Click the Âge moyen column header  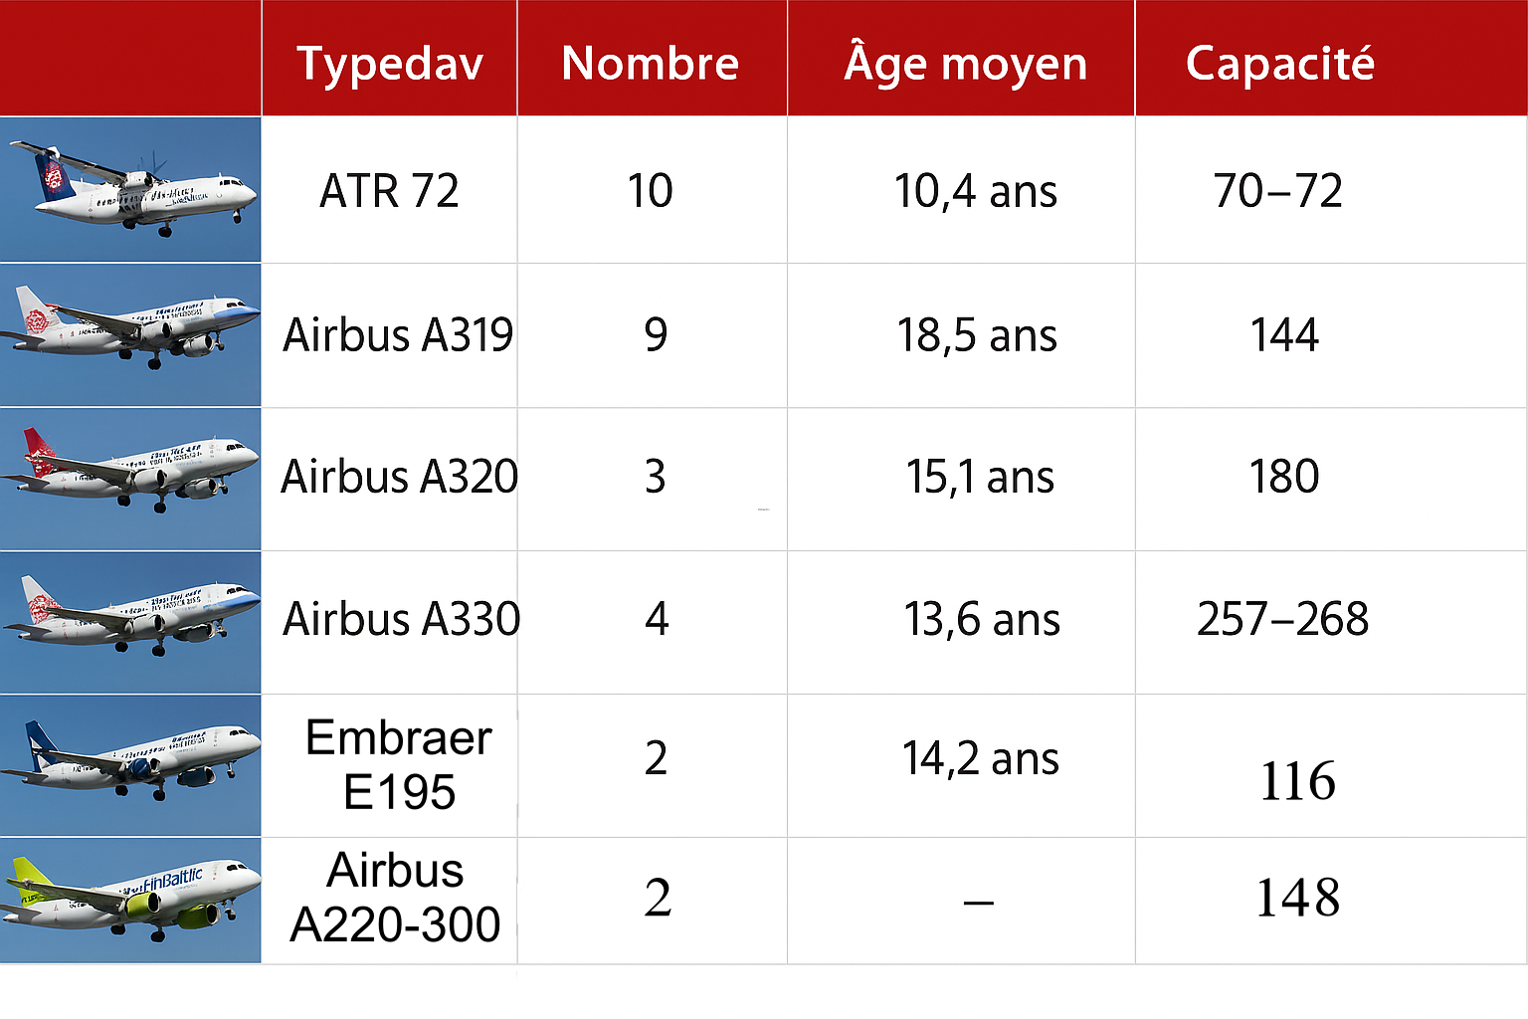point(965,63)
